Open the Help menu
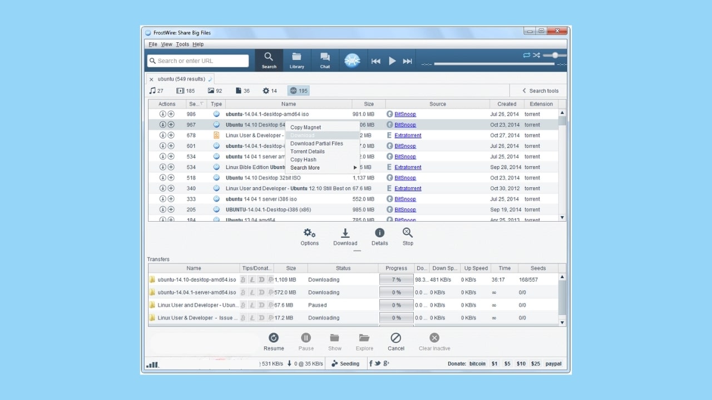 tap(198, 44)
